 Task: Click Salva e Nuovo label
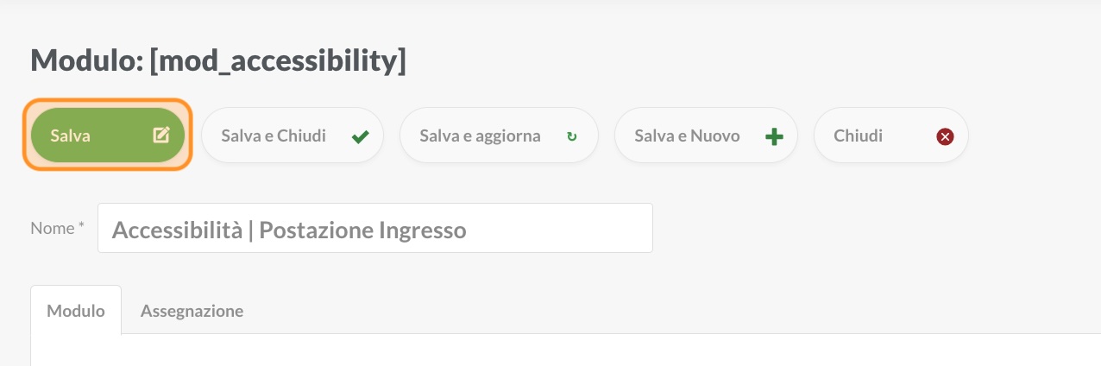(x=687, y=136)
